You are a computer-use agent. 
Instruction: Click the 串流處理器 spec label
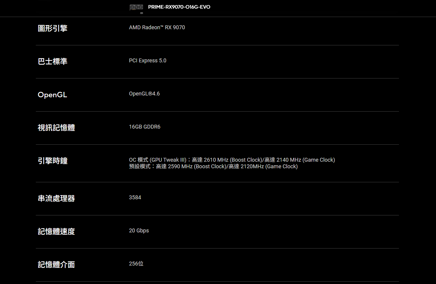pyautogui.click(x=56, y=198)
